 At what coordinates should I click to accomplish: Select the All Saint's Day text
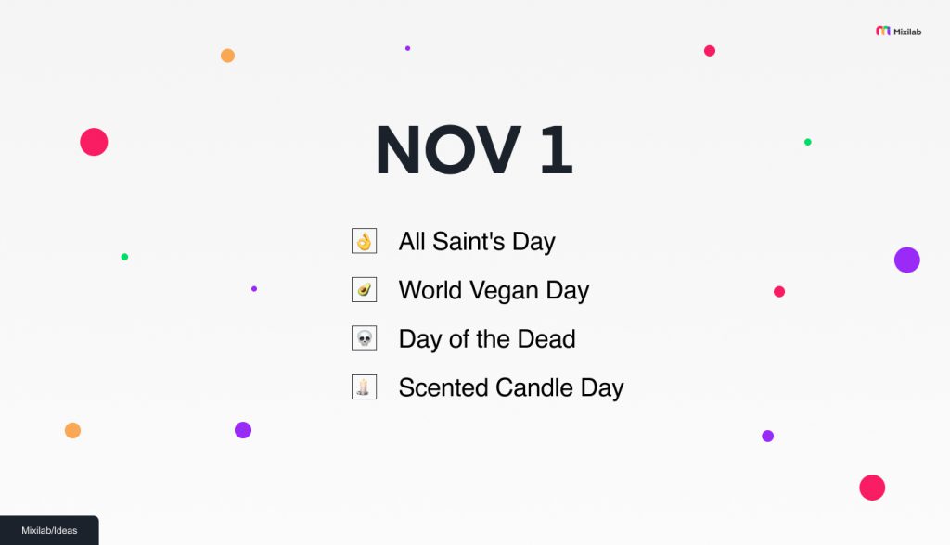[x=477, y=242]
